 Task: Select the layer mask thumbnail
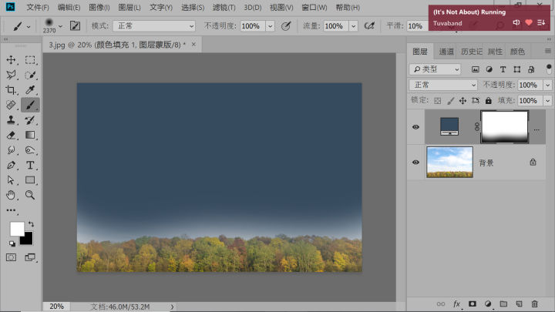(x=504, y=126)
